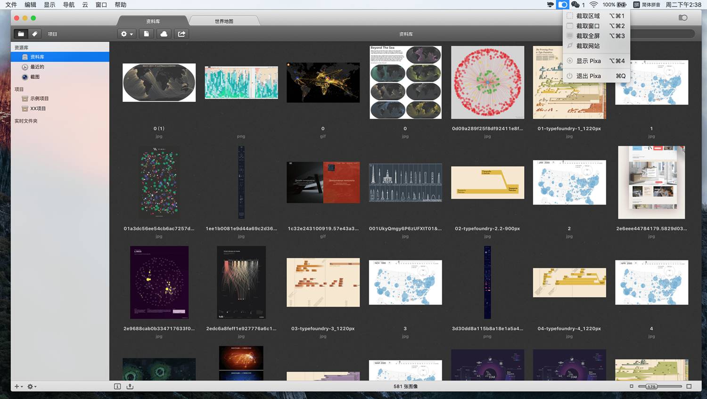Select 资料库 in the sidebar
707x399 pixels.
[60, 57]
